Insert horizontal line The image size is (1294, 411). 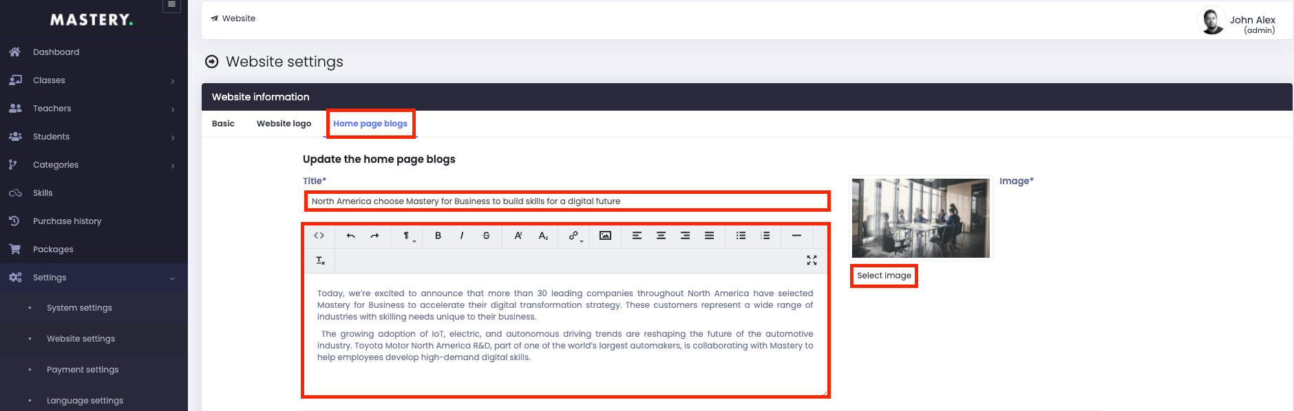pyautogui.click(x=796, y=236)
